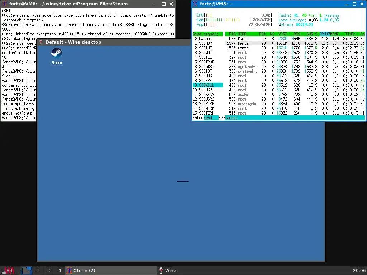Select signal 2 SIGINT in htop
The image size is (367, 275).
[208, 48]
